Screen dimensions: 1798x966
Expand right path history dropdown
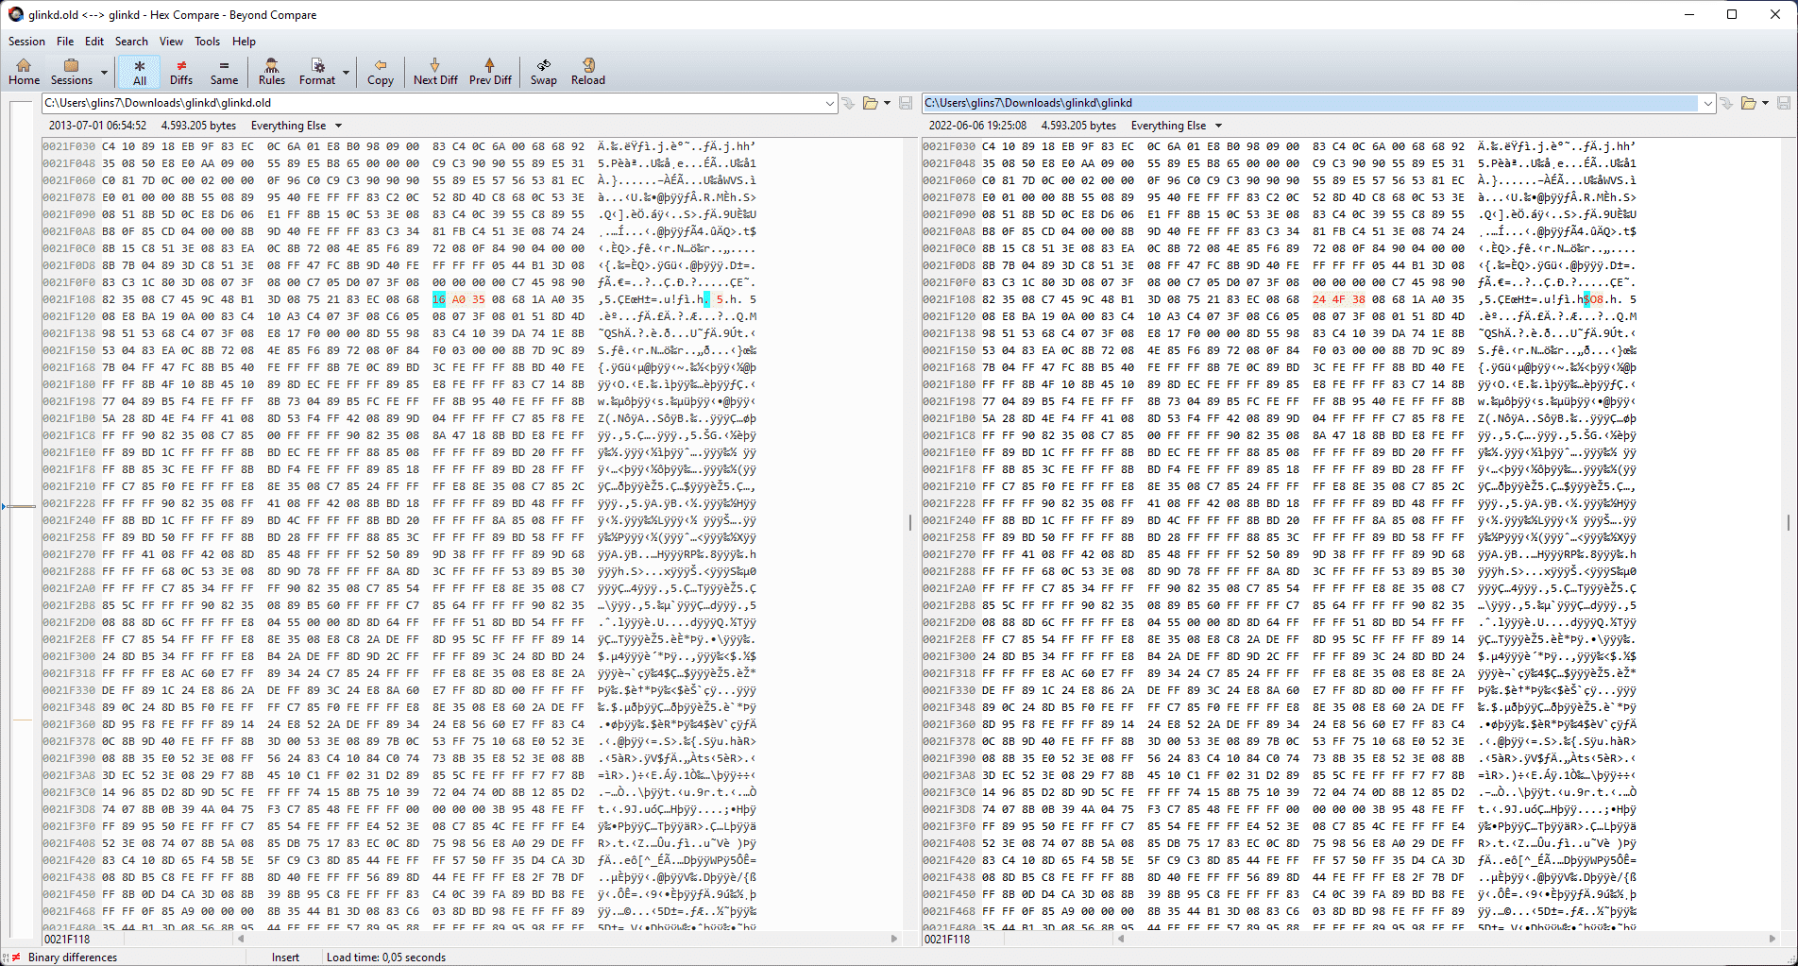(1708, 103)
